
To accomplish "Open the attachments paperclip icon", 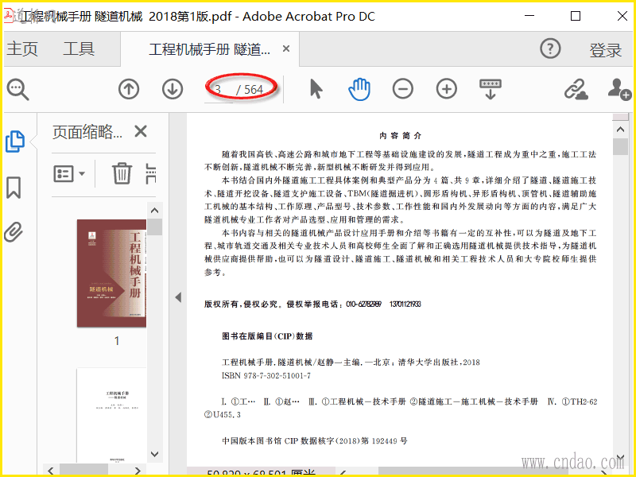I will coord(14,232).
